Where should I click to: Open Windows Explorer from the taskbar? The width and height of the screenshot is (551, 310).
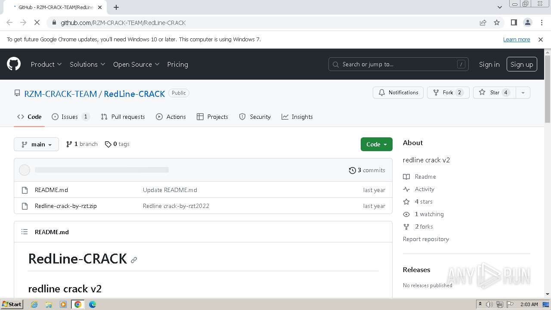[x=49, y=304]
